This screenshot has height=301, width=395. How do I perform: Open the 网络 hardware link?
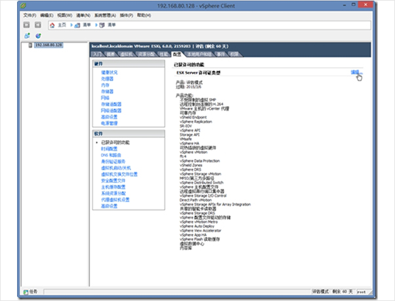click(105, 97)
